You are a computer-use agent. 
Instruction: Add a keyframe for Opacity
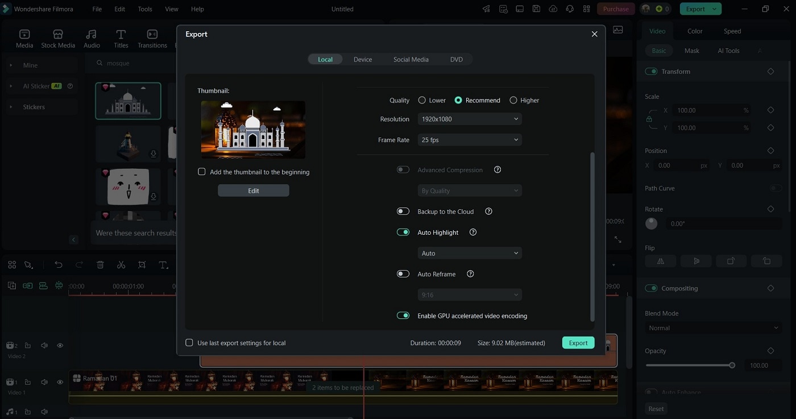770,351
